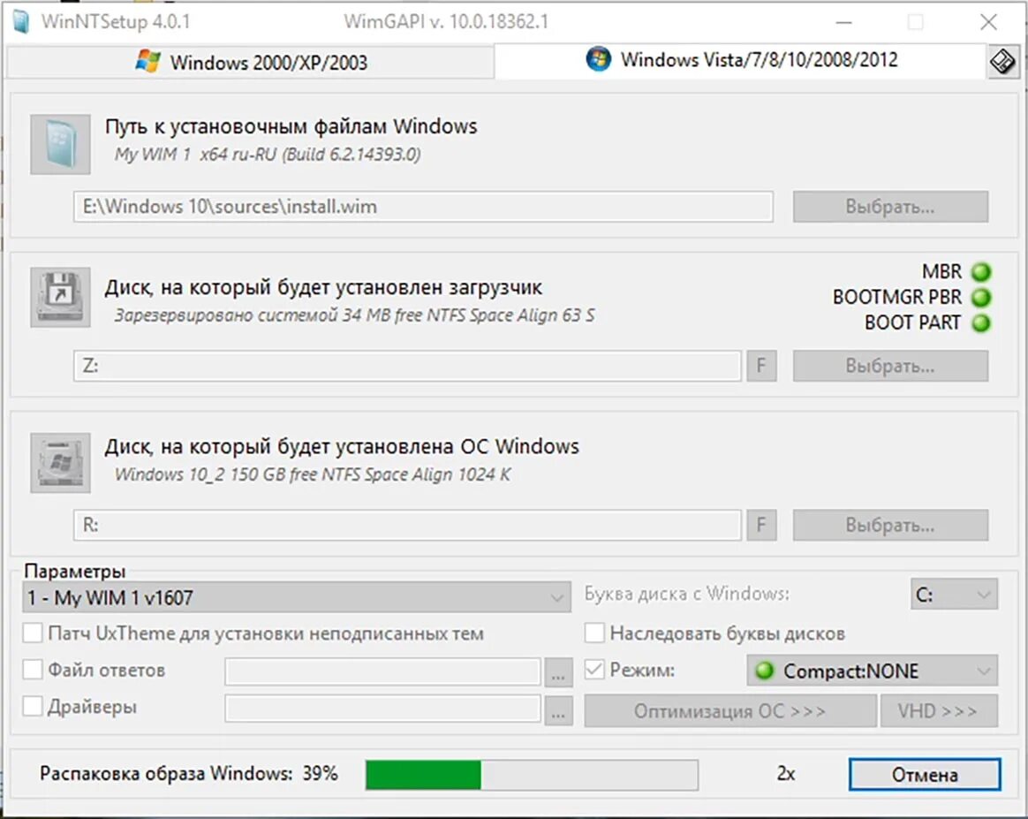Viewport: 1028px width, 819px height.
Task: Click the 'Распаковка образа Windows: 39%' status text
Action: pyautogui.click(x=189, y=774)
